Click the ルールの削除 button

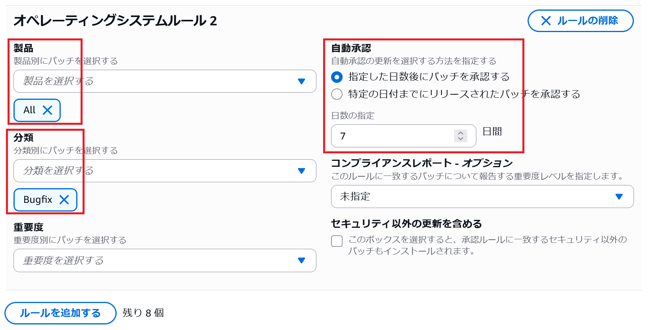click(580, 21)
